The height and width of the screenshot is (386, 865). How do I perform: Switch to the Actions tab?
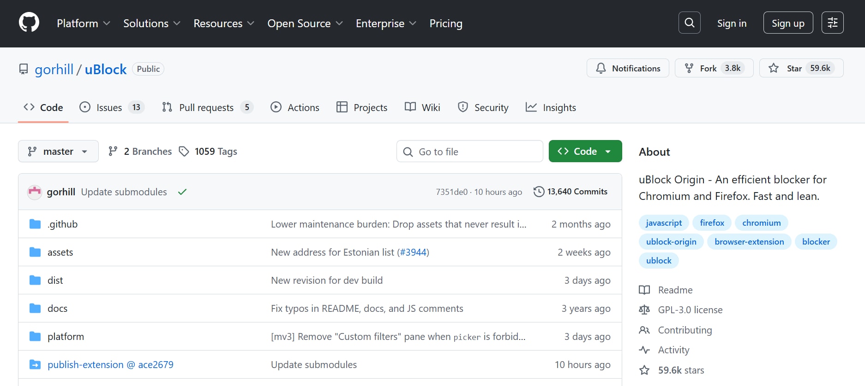[295, 107]
